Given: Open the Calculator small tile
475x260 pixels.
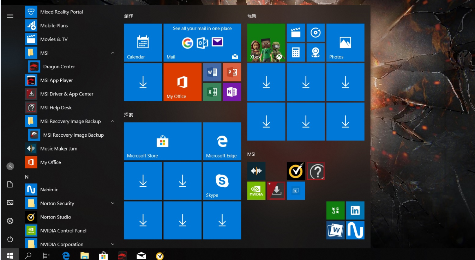Looking at the screenshot, I should 296,52.
